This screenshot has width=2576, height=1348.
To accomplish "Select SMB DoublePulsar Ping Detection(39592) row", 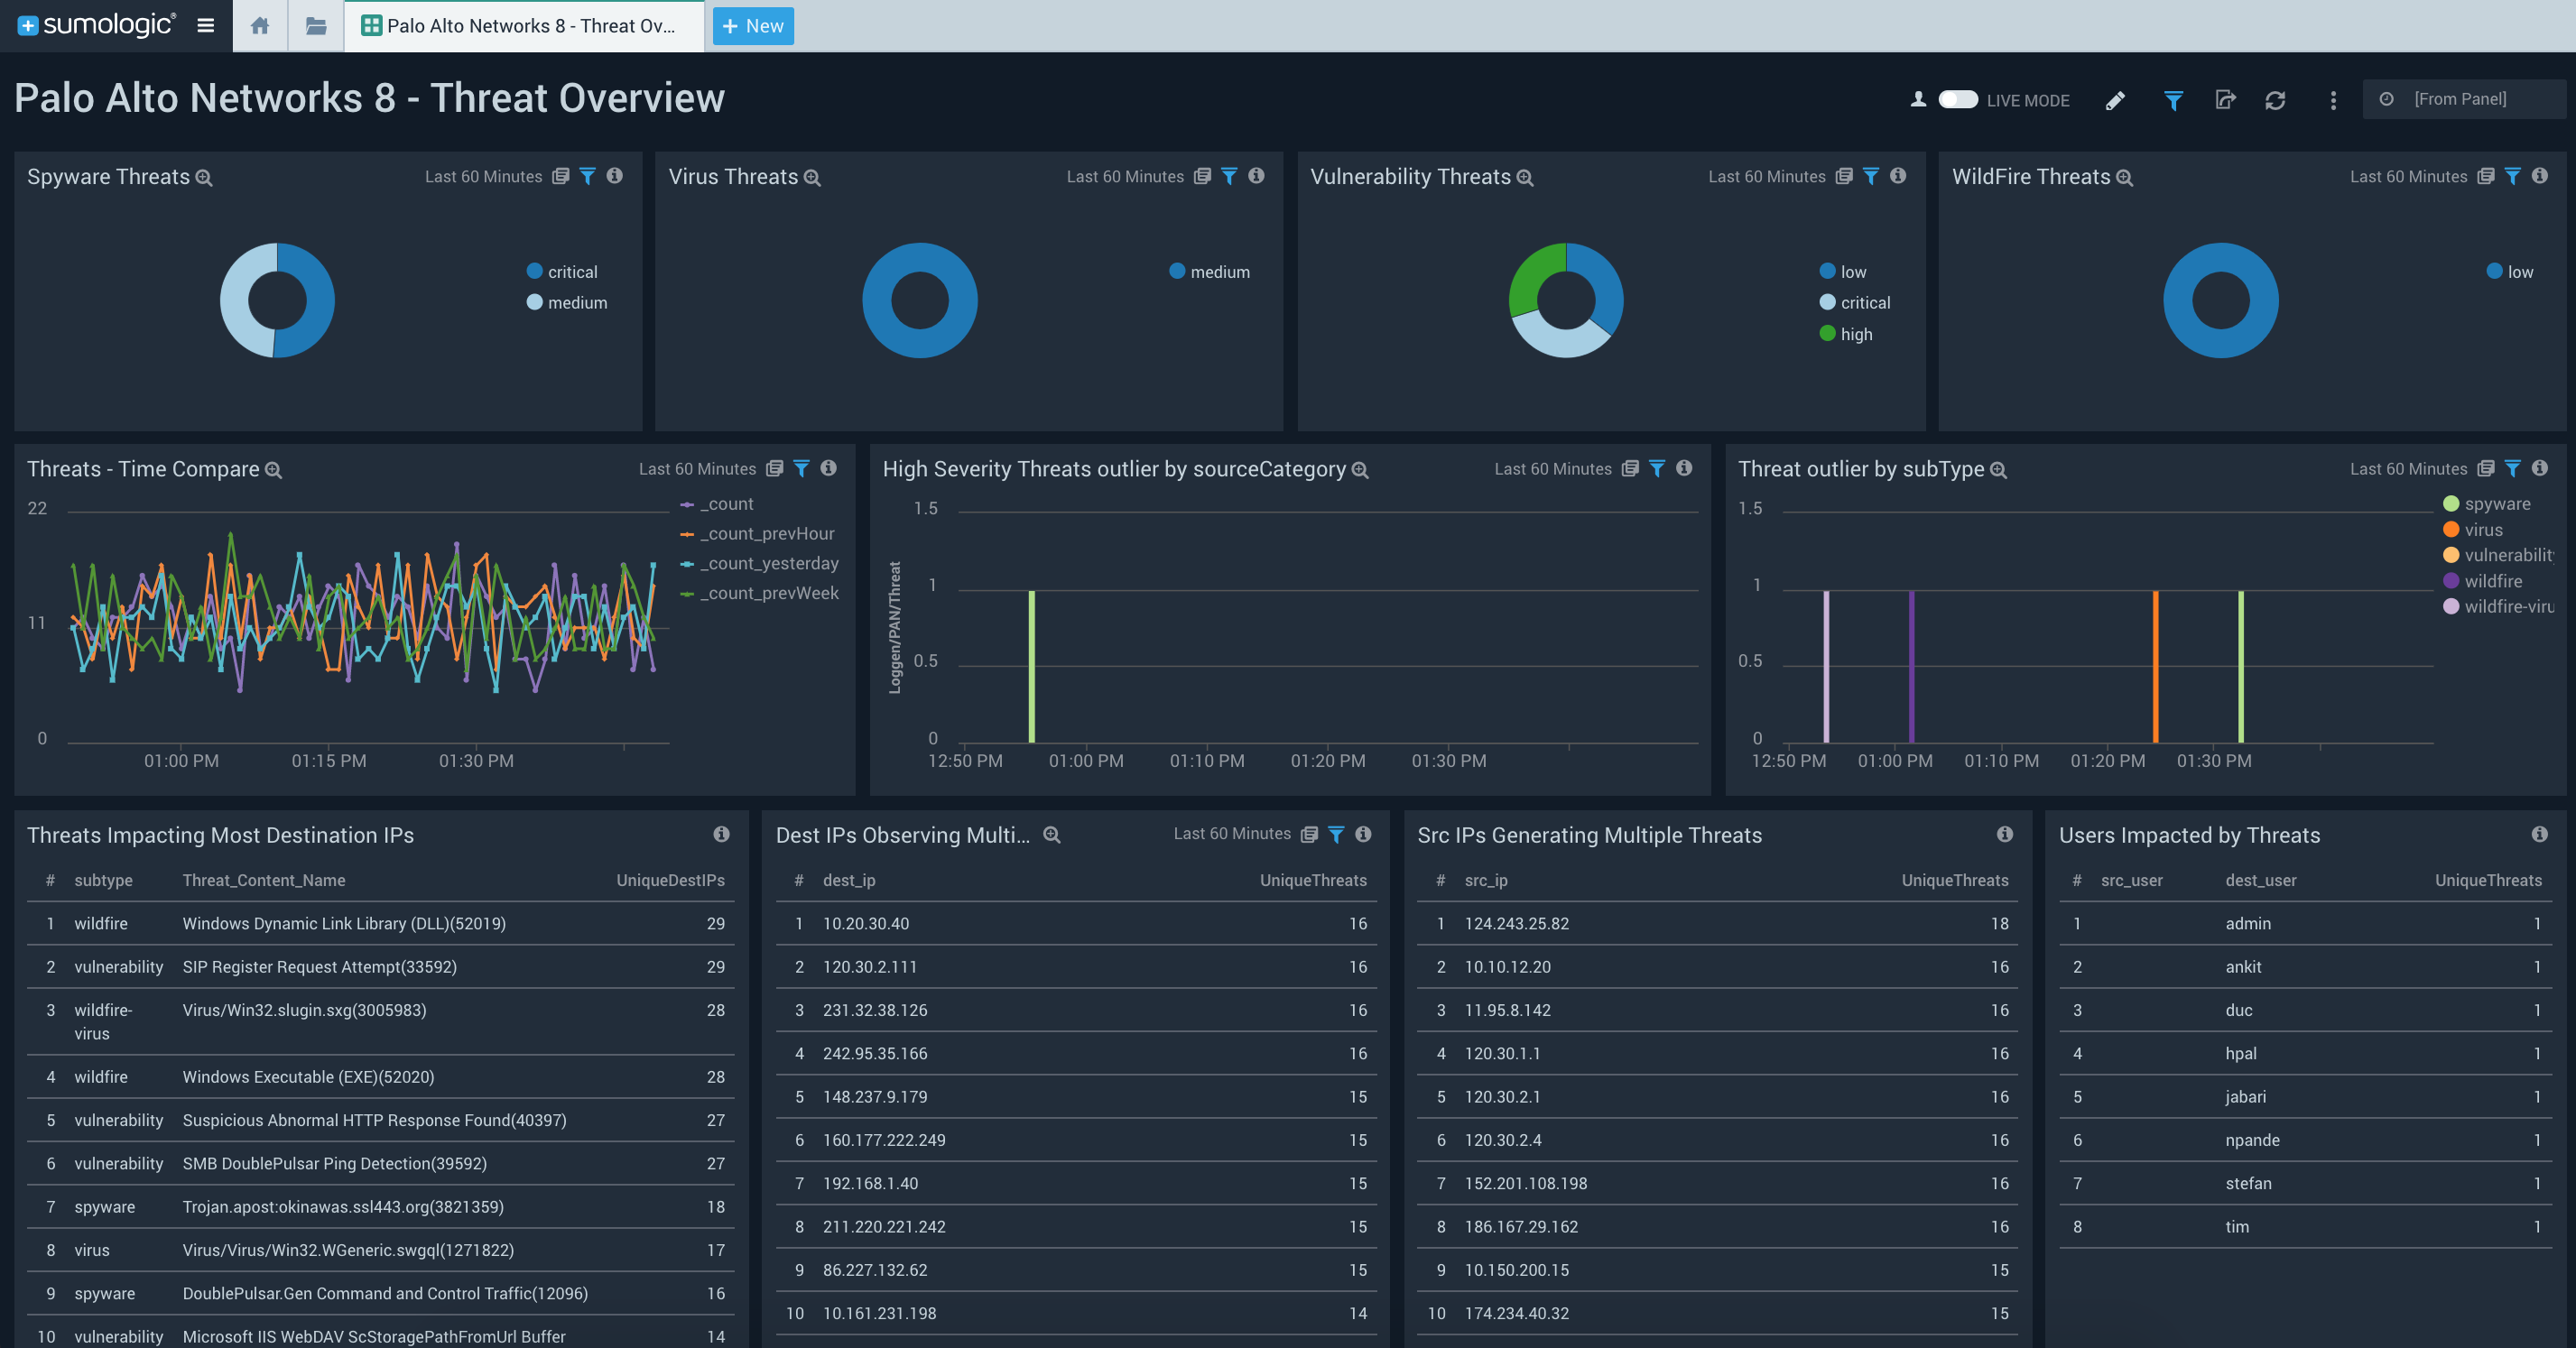I will click(380, 1164).
